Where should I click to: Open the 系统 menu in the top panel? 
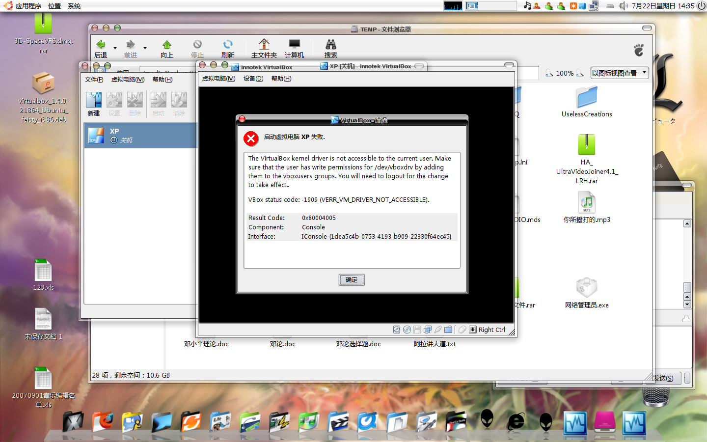74,6
